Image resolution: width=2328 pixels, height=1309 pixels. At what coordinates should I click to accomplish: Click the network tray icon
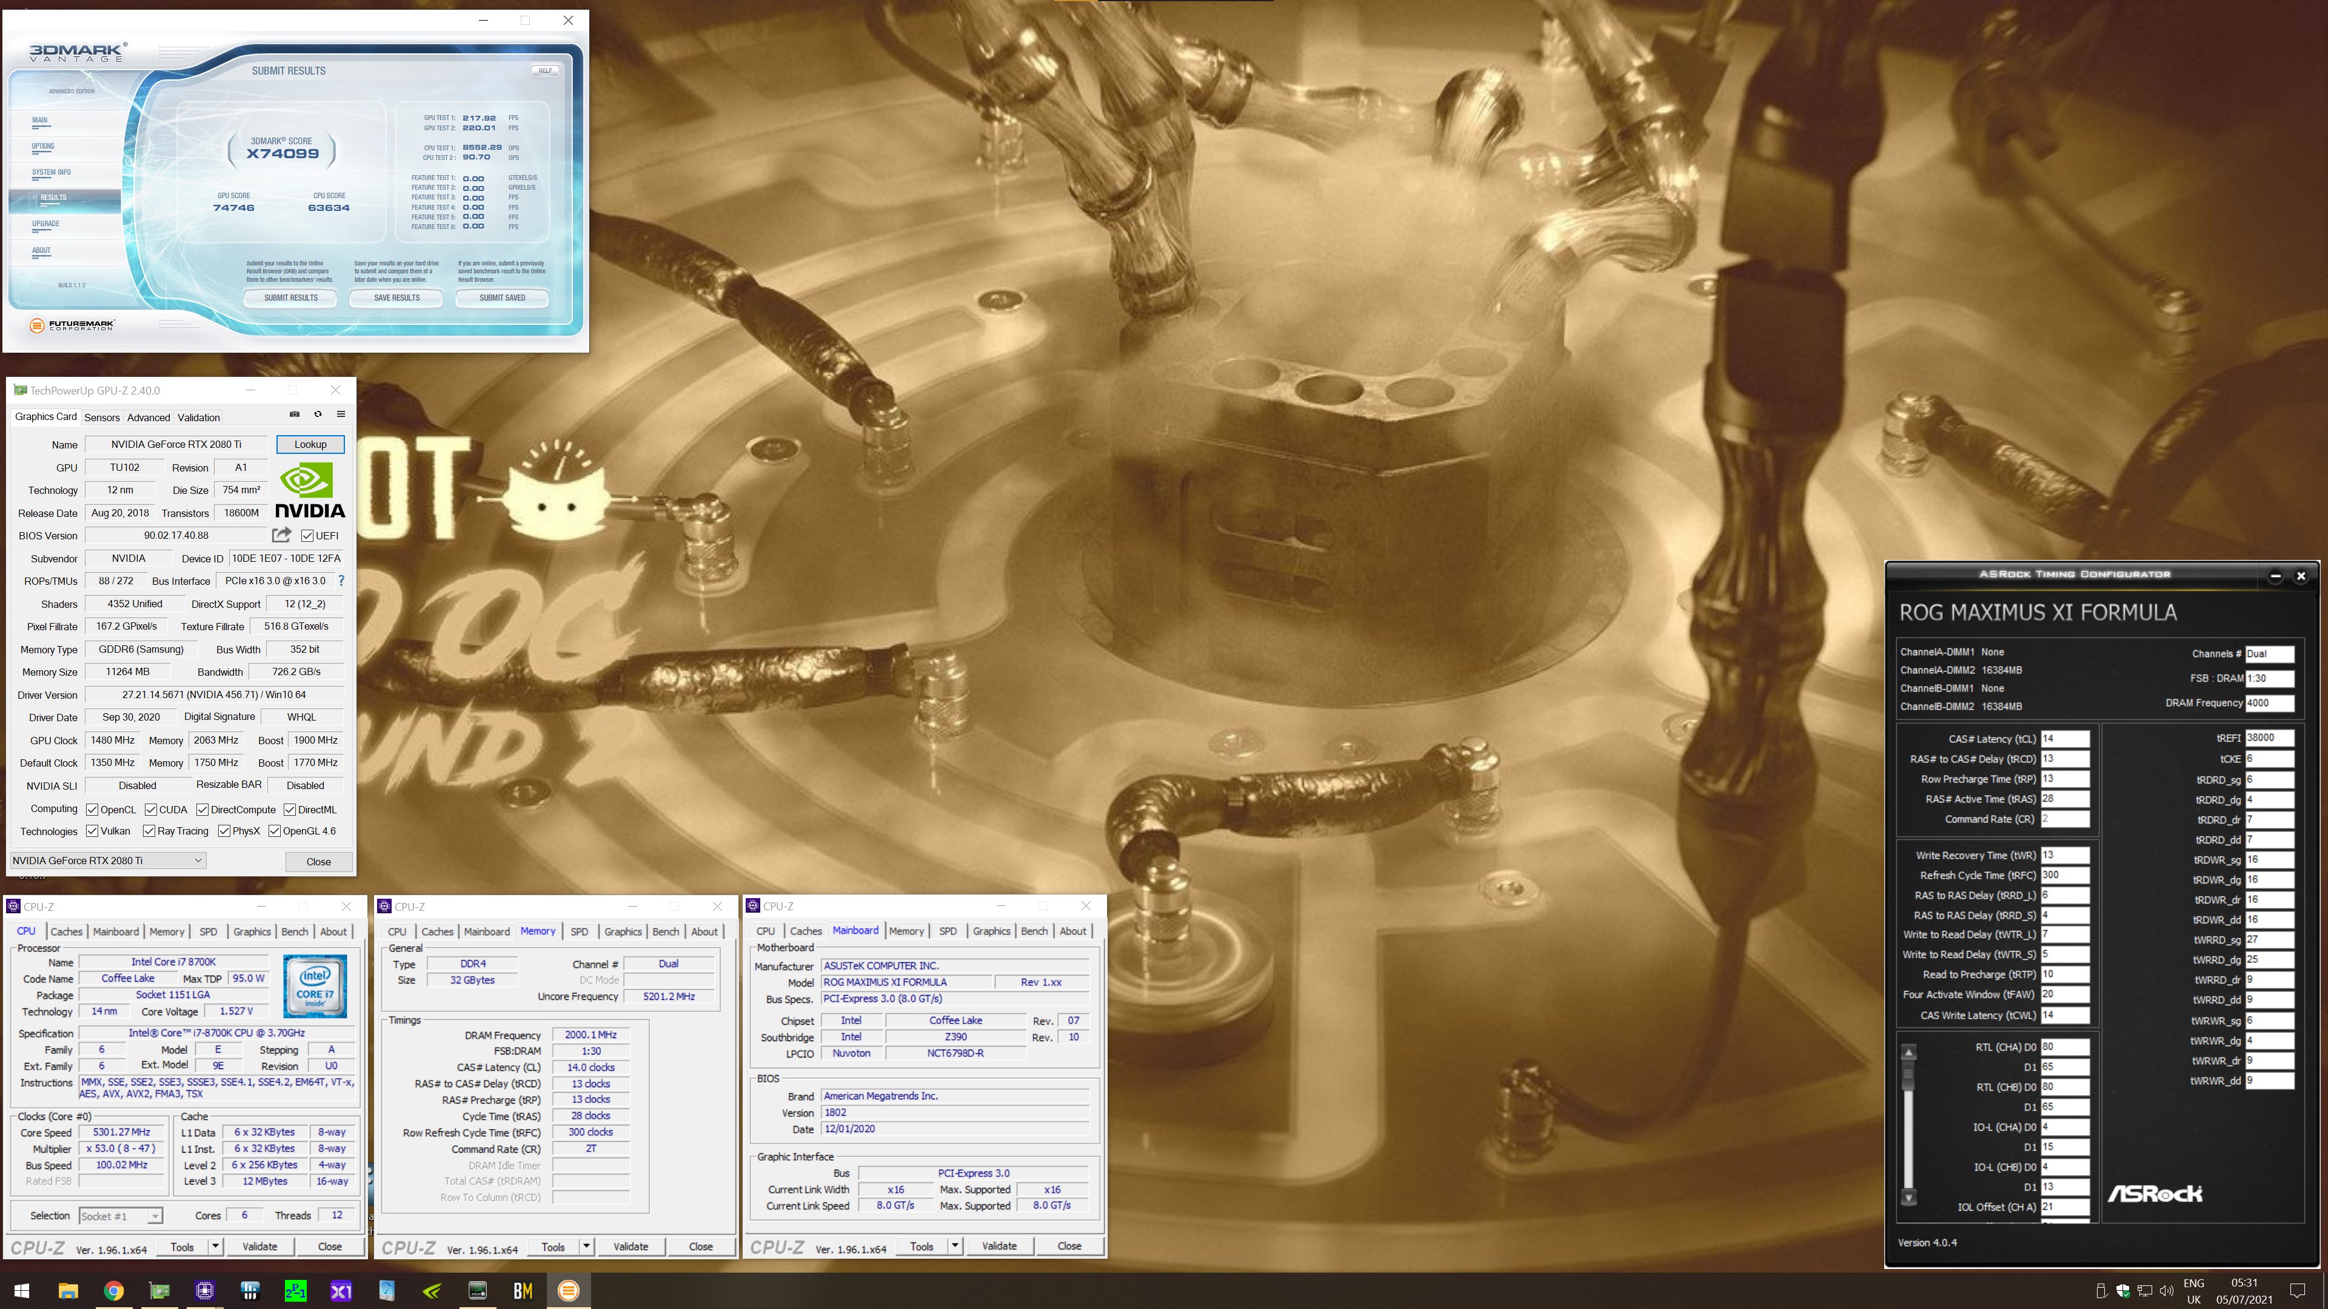pos(2144,1291)
